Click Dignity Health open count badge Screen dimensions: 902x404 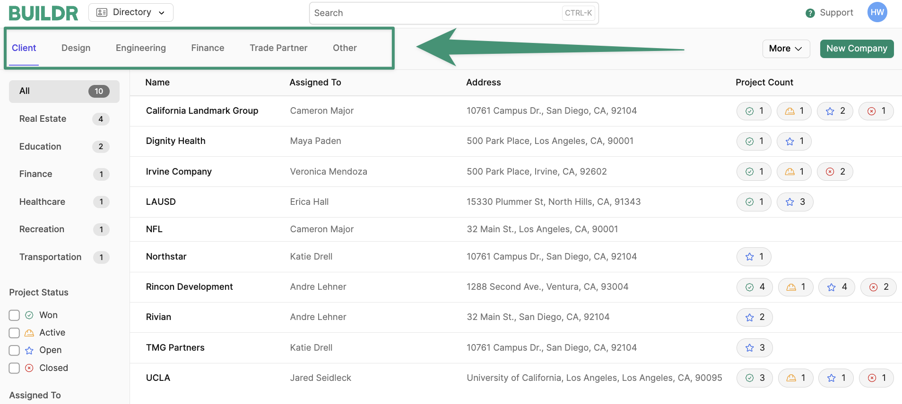(794, 141)
